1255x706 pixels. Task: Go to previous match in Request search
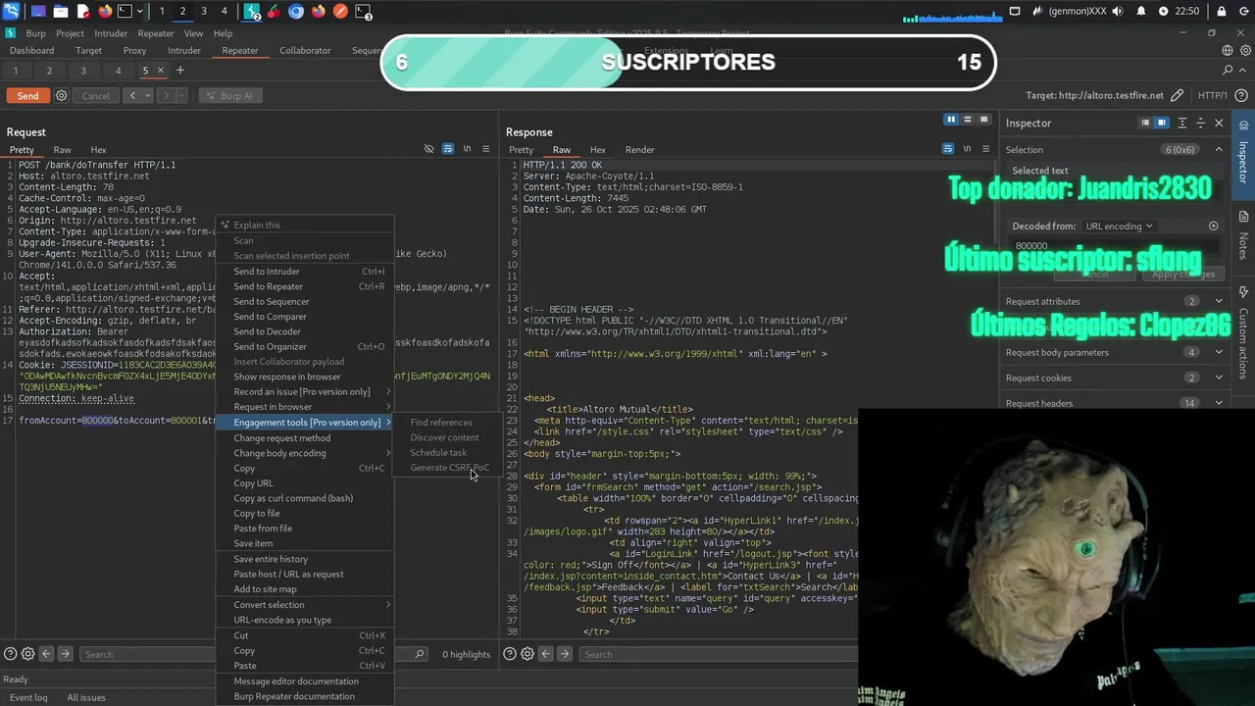pos(46,654)
